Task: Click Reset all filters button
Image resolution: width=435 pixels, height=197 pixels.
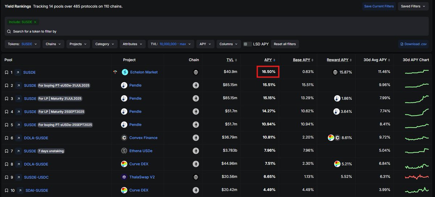Action: tap(285, 44)
